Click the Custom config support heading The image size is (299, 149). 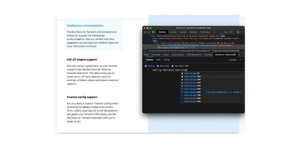(82, 97)
